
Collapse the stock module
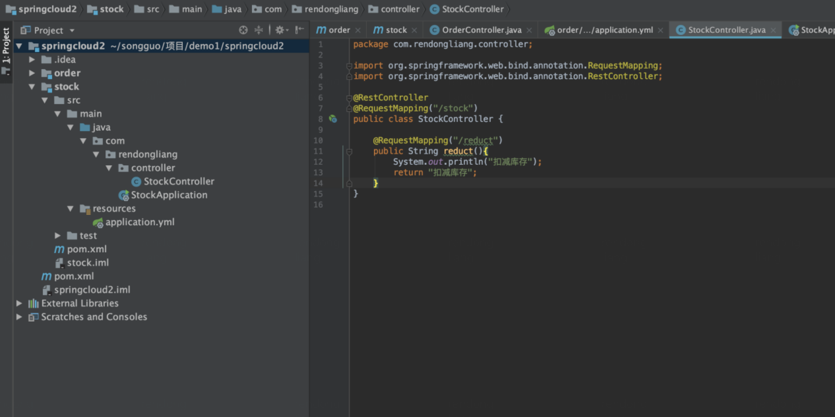pyautogui.click(x=32, y=87)
